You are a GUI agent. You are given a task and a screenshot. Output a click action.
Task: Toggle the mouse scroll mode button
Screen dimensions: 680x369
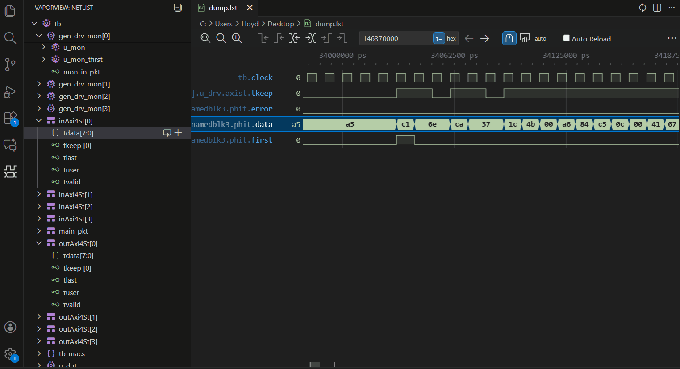pyautogui.click(x=509, y=39)
